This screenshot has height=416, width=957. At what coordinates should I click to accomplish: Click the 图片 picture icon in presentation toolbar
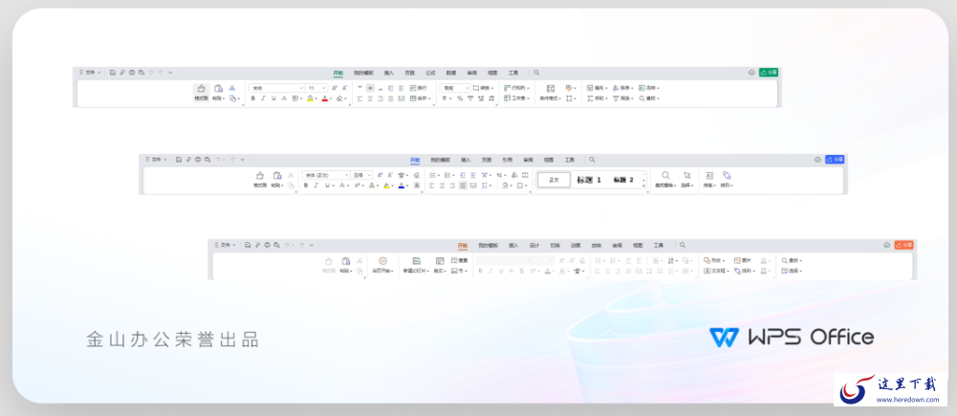(738, 260)
